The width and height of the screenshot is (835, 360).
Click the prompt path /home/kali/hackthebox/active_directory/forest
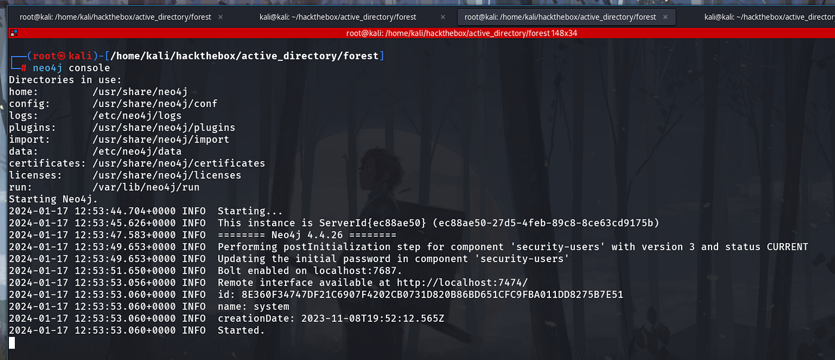[x=245, y=56]
